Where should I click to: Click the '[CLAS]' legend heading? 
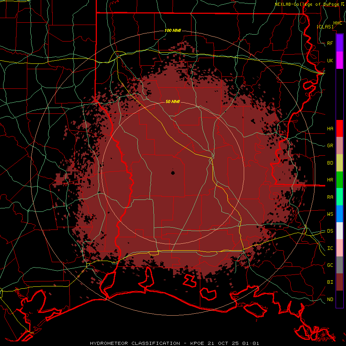[325, 27]
